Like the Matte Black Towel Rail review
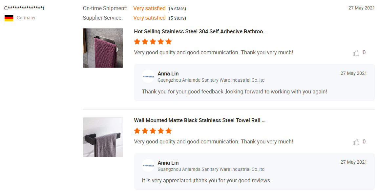The image size is (377, 196). tap(356, 142)
